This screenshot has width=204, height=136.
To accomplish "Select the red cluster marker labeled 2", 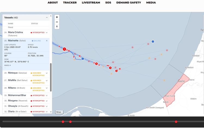I will [116, 71].
